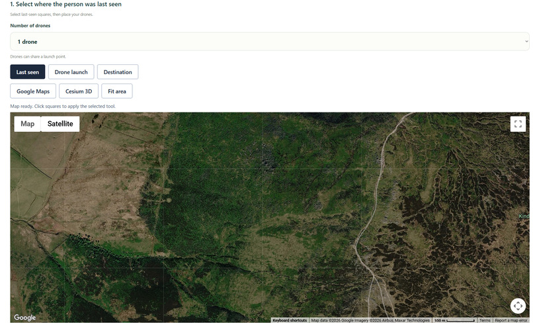Click 'Drones can share a launch point' text

(x=38, y=56)
